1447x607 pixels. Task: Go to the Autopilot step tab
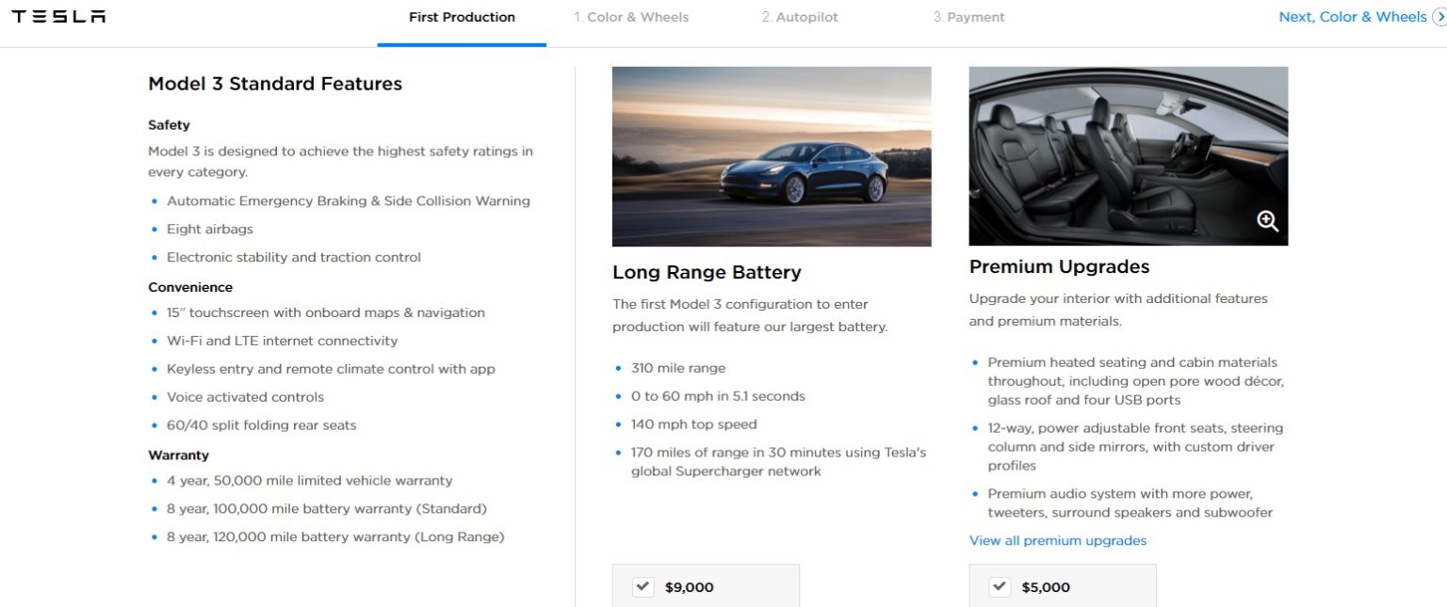800,17
